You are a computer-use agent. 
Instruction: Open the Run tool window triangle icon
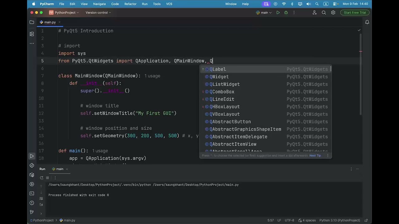click(32, 156)
